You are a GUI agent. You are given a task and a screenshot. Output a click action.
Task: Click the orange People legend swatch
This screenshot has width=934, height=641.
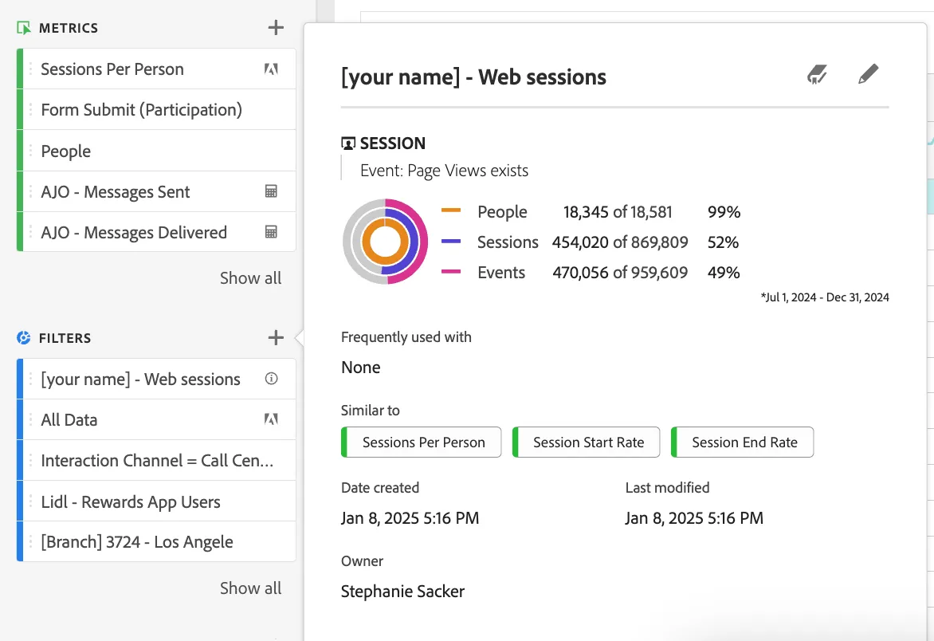coord(451,210)
